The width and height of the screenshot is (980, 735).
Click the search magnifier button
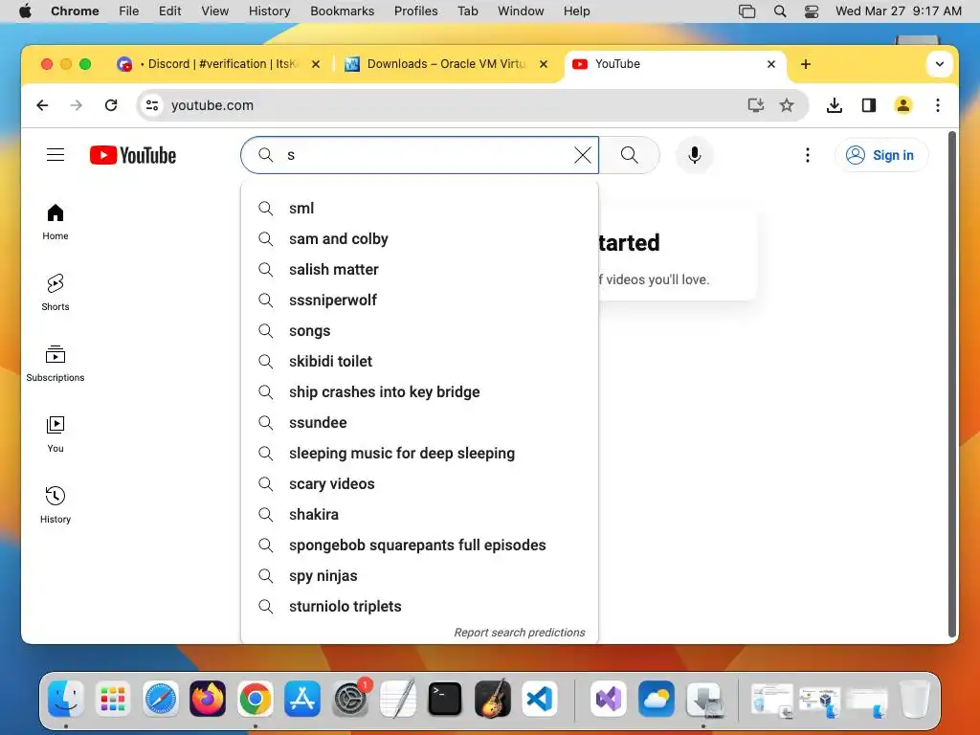[x=630, y=155]
